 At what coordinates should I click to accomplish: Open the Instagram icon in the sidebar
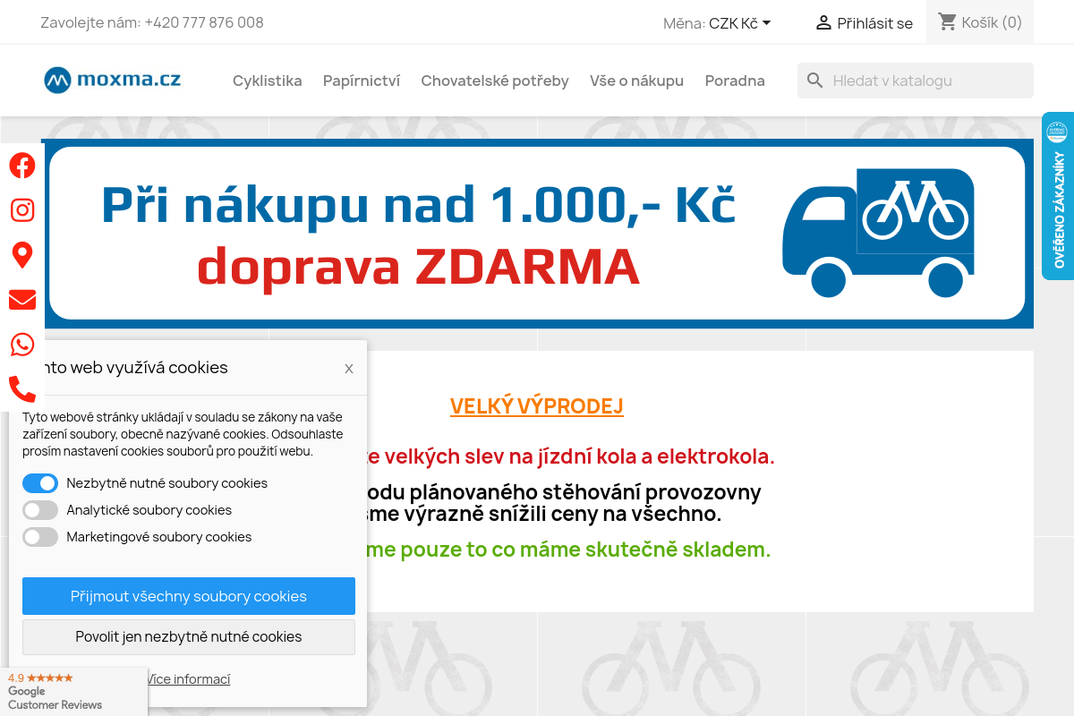pyautogui.click(x=22, y=209)
